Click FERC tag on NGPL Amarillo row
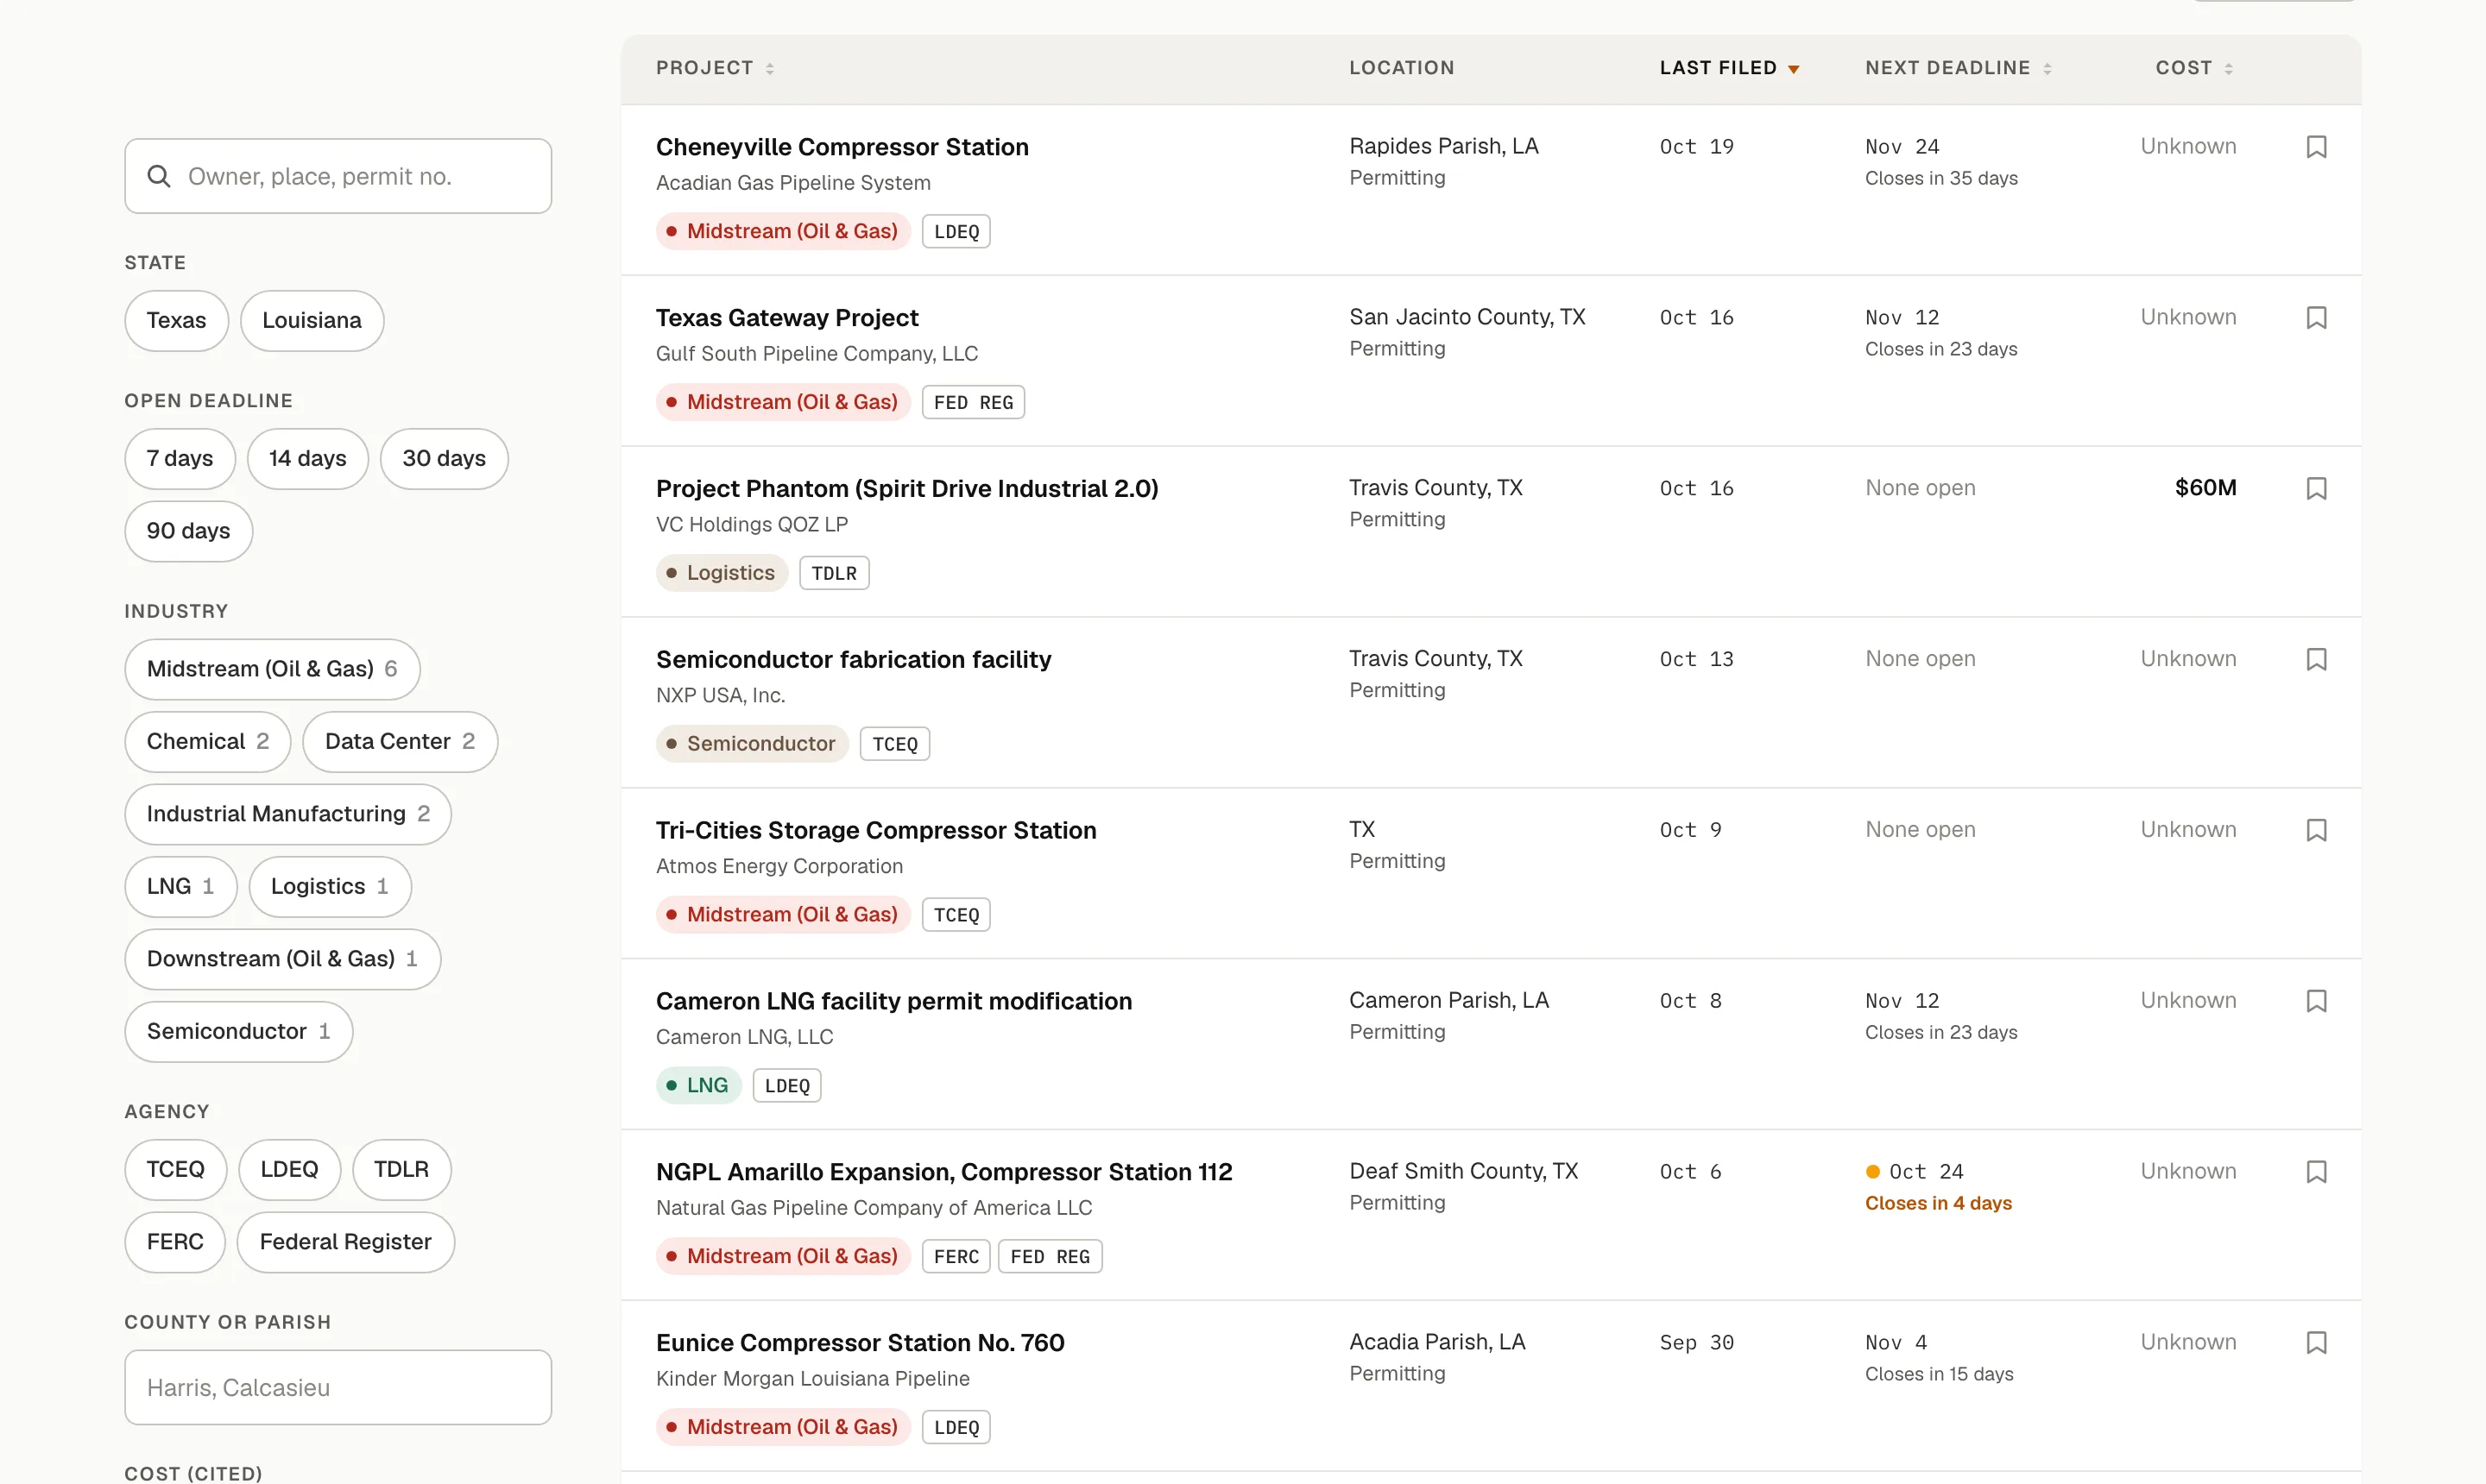 956,1257
